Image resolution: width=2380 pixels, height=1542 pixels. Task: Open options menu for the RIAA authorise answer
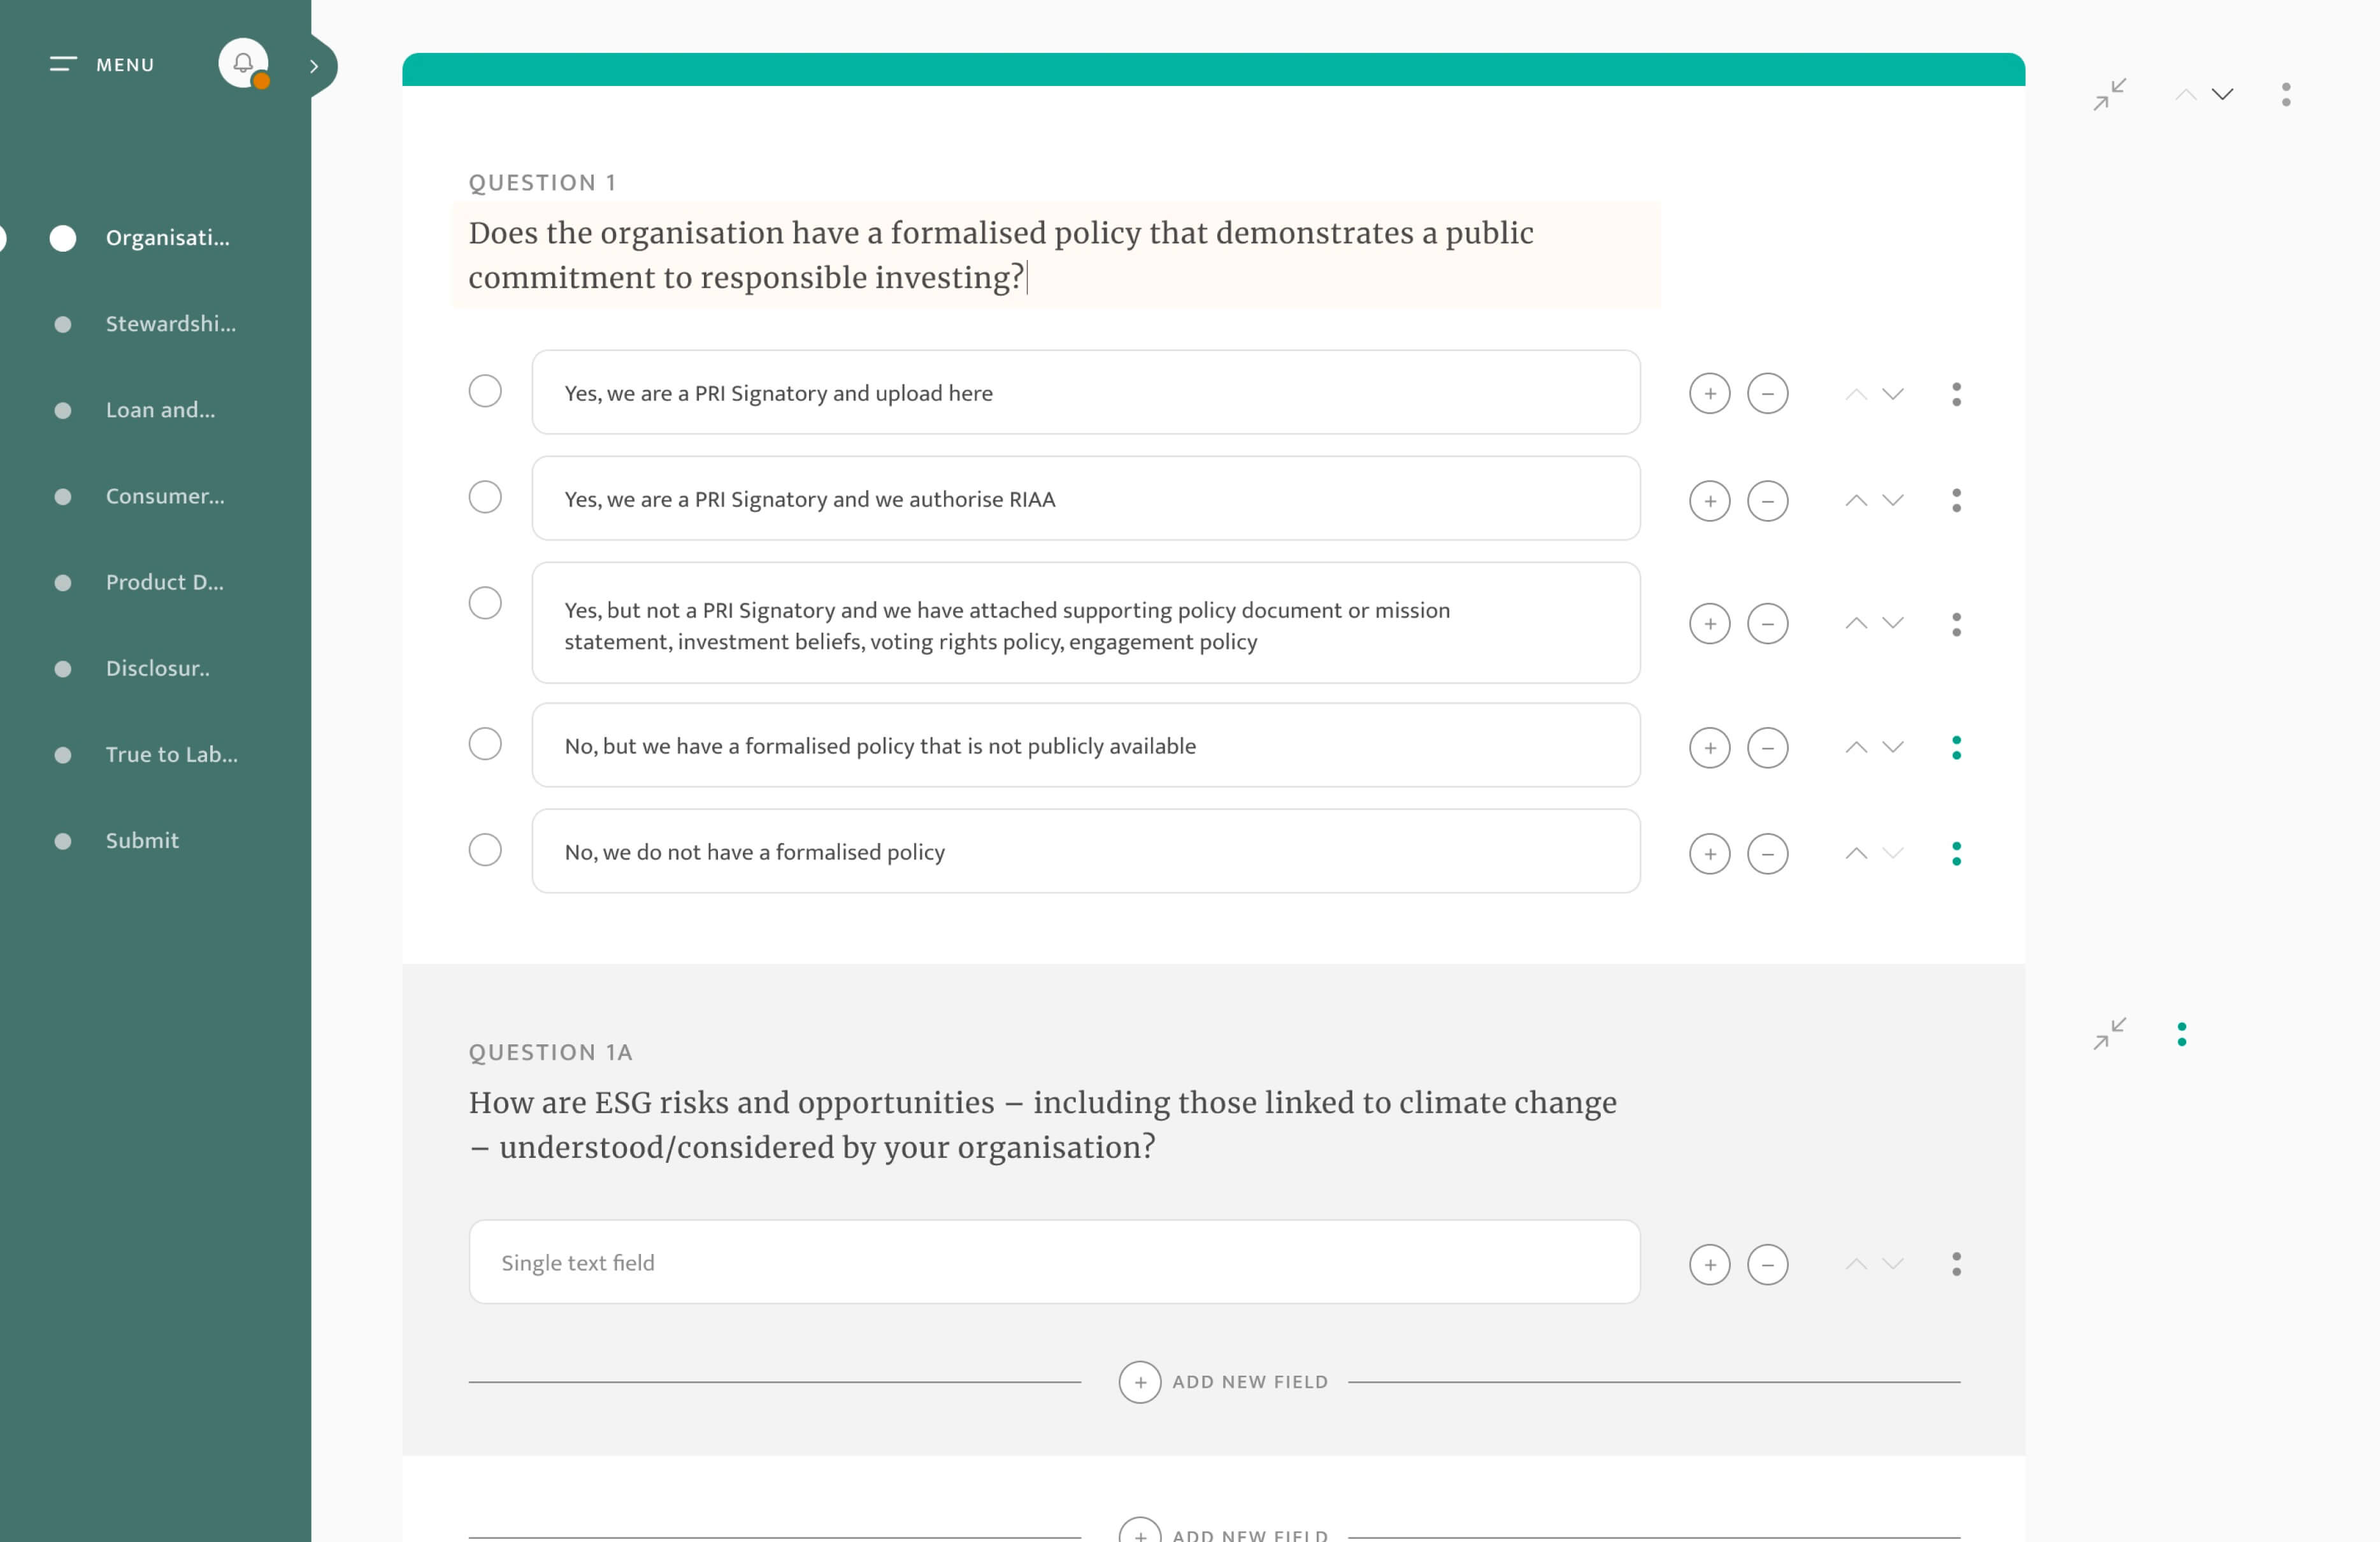(1957, 500)
